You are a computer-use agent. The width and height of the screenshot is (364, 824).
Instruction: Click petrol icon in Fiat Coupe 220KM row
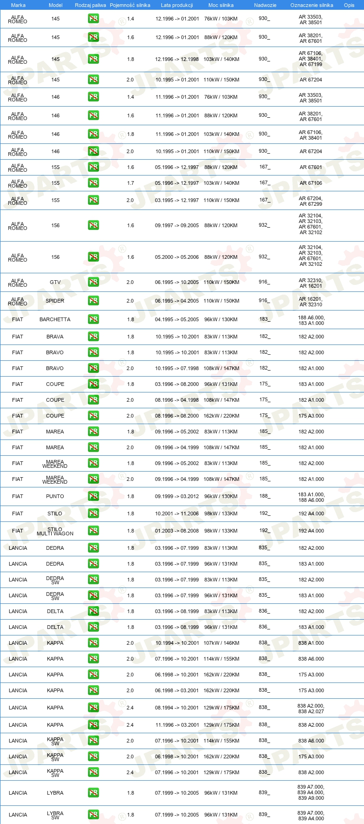click(x=93, y=416)
